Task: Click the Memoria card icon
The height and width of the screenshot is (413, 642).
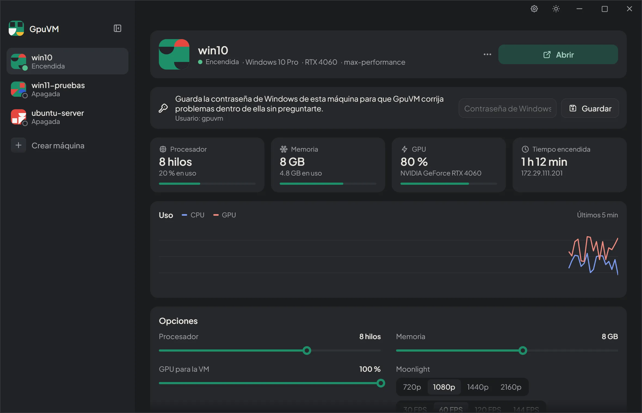Action: coord(283,149)
